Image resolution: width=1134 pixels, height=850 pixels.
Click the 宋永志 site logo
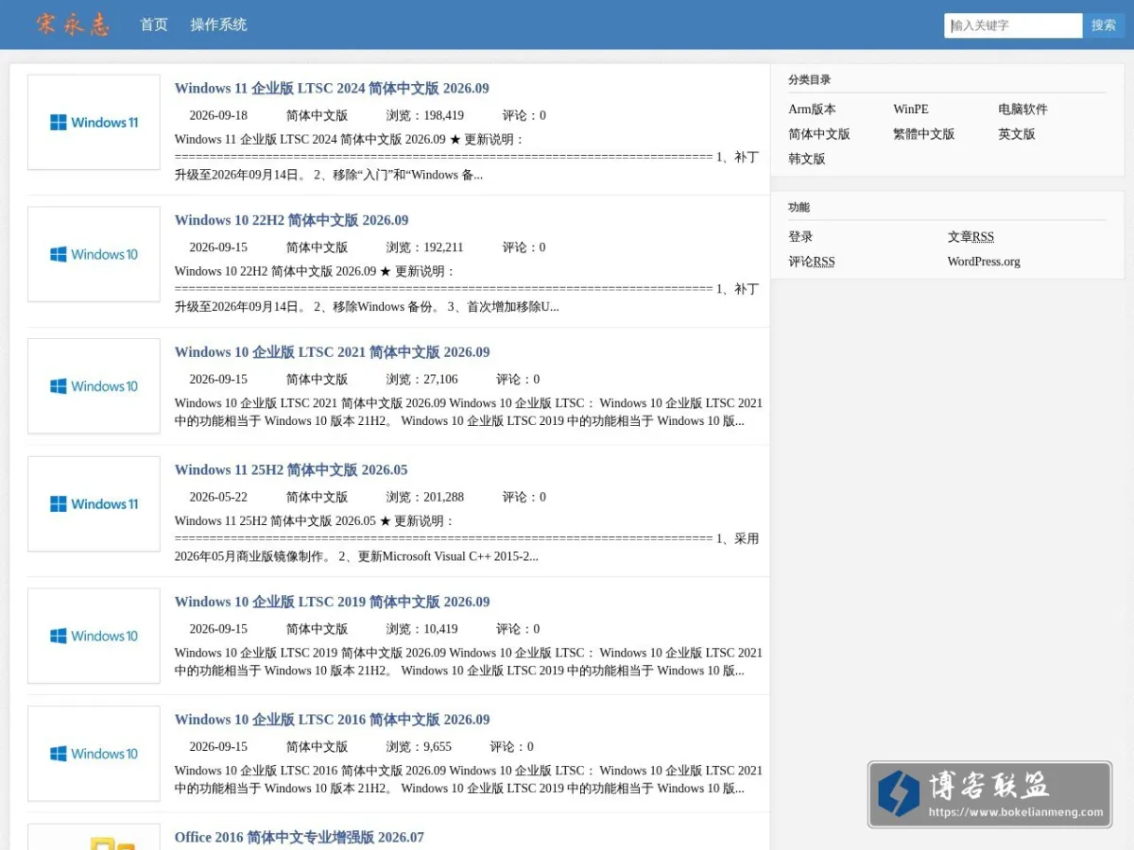coord(73,25)
